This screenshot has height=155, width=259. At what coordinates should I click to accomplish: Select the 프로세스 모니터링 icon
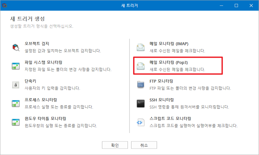click(16, 104)
